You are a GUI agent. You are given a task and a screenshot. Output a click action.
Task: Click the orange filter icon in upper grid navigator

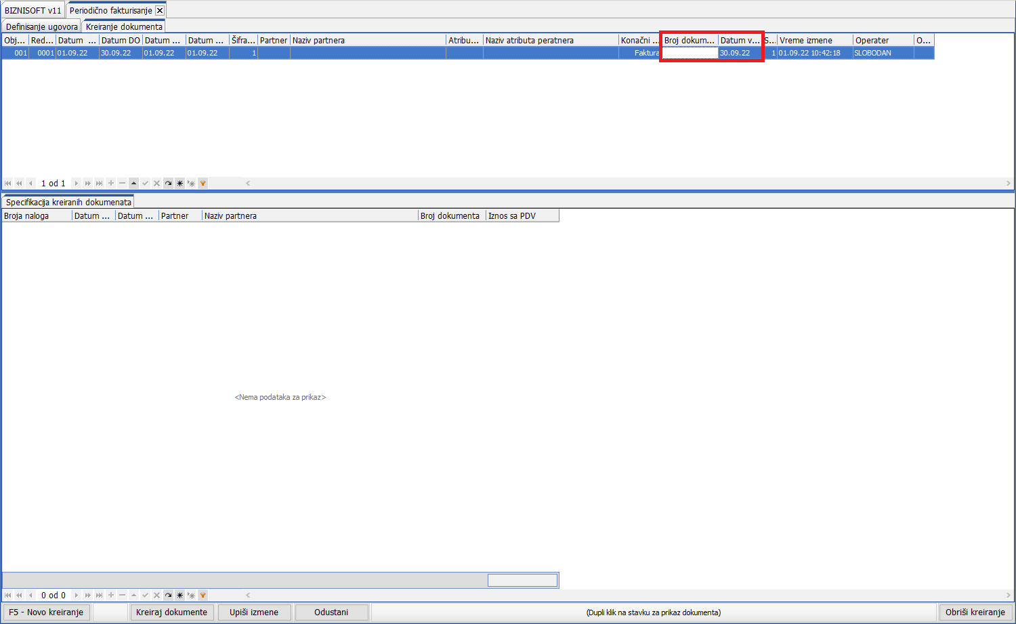pyautogui.click(x=203, y=184)
